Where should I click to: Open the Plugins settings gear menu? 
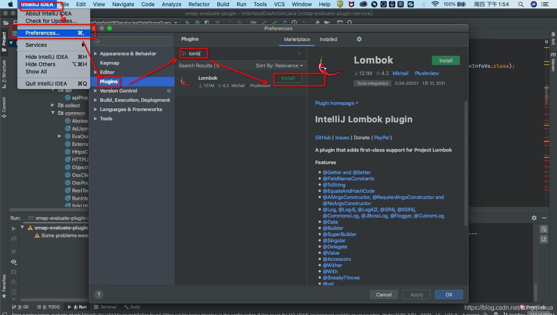tap(359, 39)
